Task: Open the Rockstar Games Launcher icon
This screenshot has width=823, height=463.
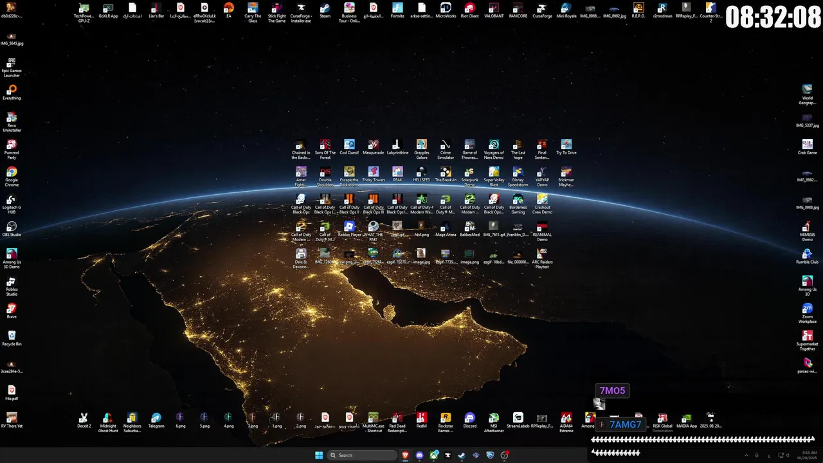Action: coord(446,422)
